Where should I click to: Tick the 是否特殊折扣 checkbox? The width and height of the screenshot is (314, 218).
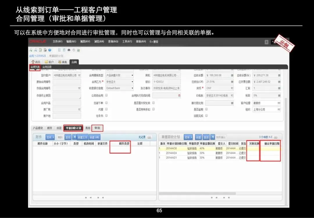tap(154, 109)
